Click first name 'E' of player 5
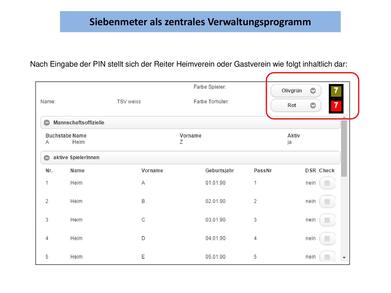Screen dimensions: 391x293 tap(143, 257)
